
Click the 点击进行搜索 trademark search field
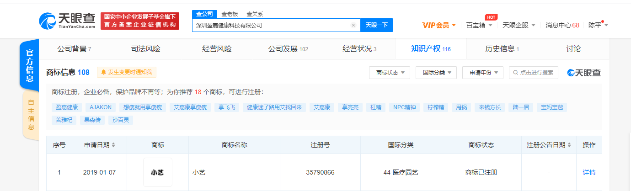[534, 73]
